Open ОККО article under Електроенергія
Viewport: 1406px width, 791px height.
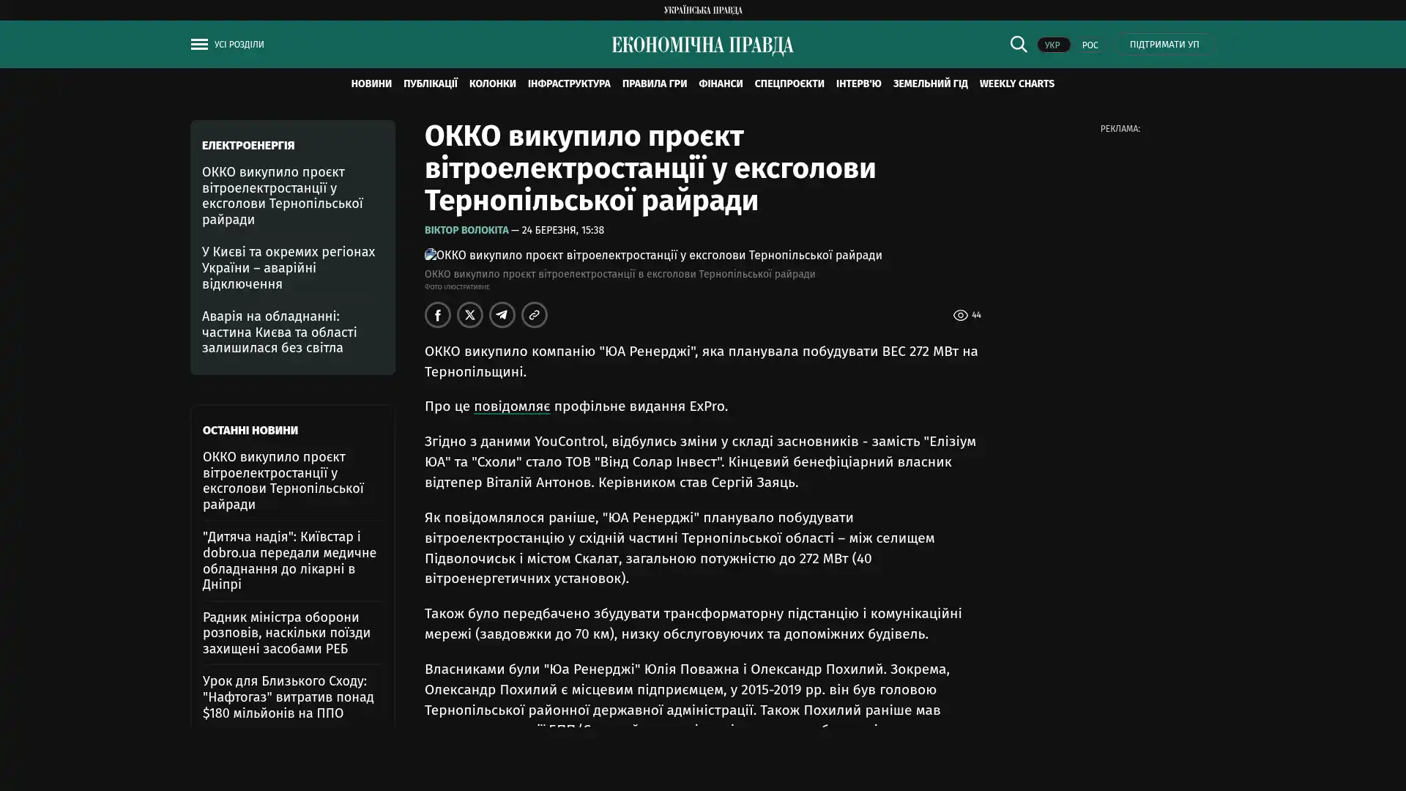283,196
